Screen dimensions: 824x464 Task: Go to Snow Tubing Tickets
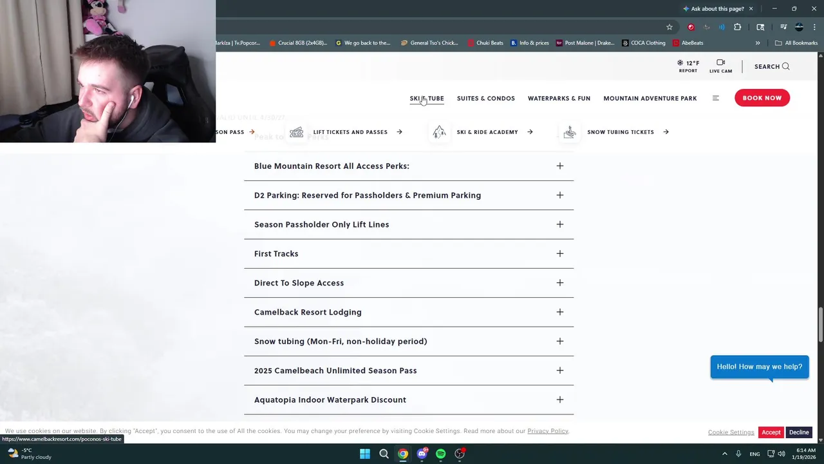(x=621, y=132)
